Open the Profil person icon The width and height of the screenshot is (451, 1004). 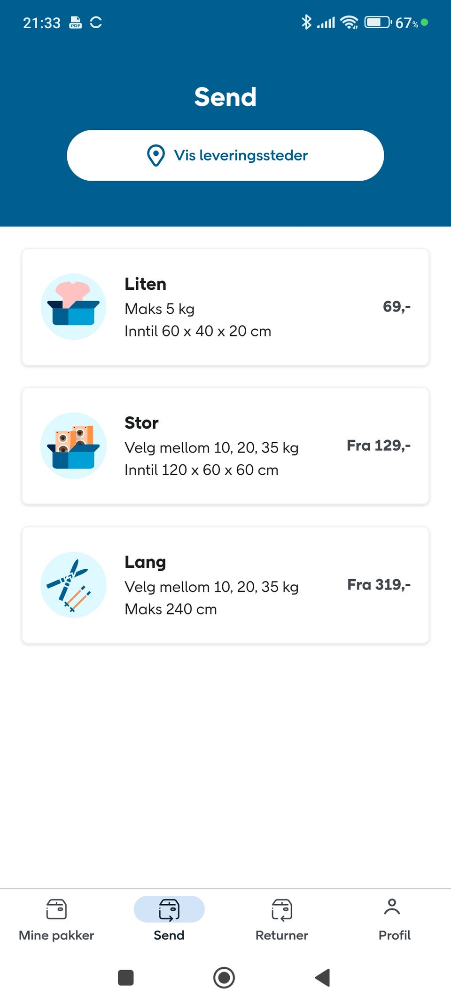pyautogui.click(x=392, y=907)
